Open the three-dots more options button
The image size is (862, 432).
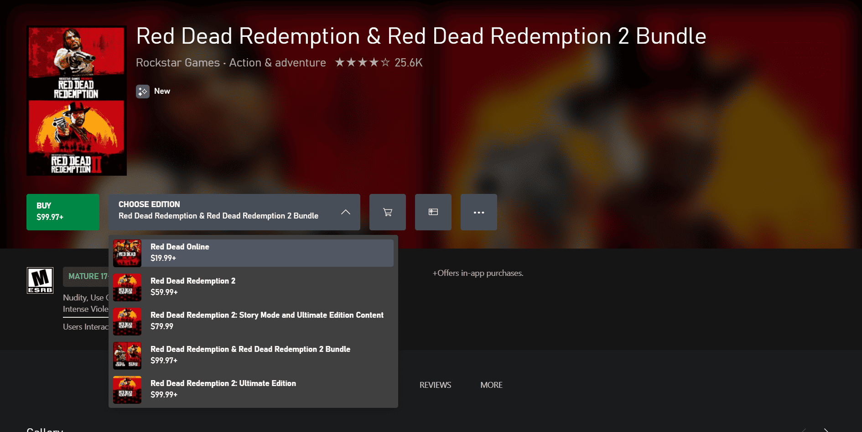(478, 212)
